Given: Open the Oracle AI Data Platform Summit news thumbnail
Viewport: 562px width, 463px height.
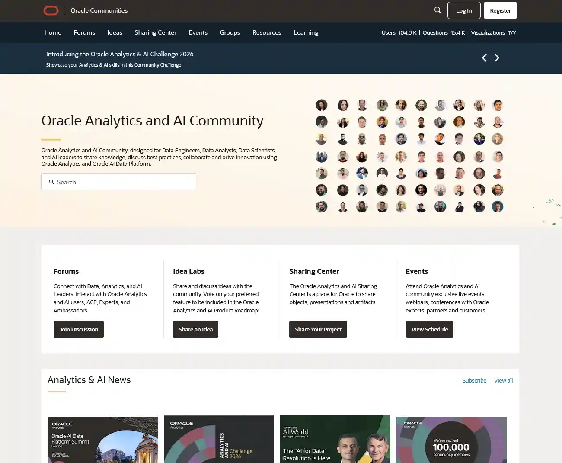Looking at the screenshot, I should pos(102,440).
